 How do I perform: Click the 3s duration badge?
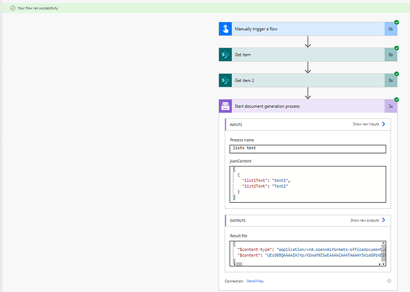[x=390, y=106]
